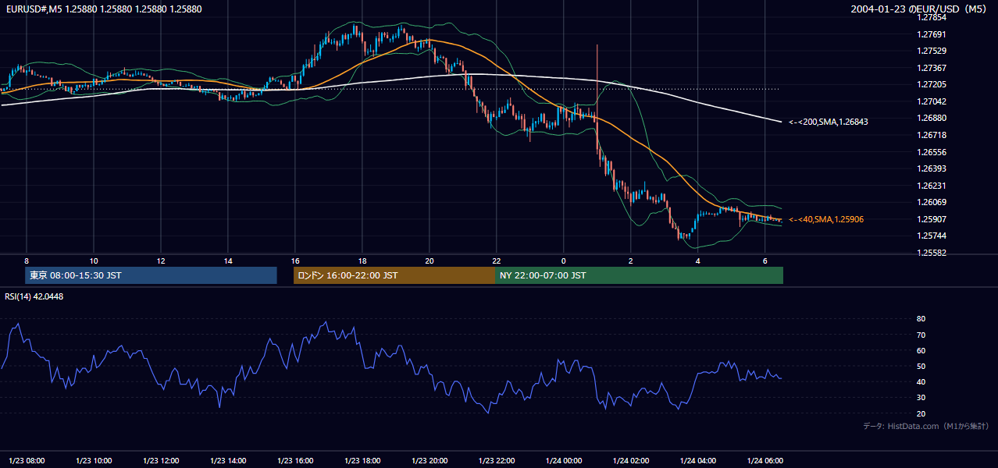Screen dimensions: 998x468
Task: Click the RSI axis level 60
Action: (x=921, y=350)
